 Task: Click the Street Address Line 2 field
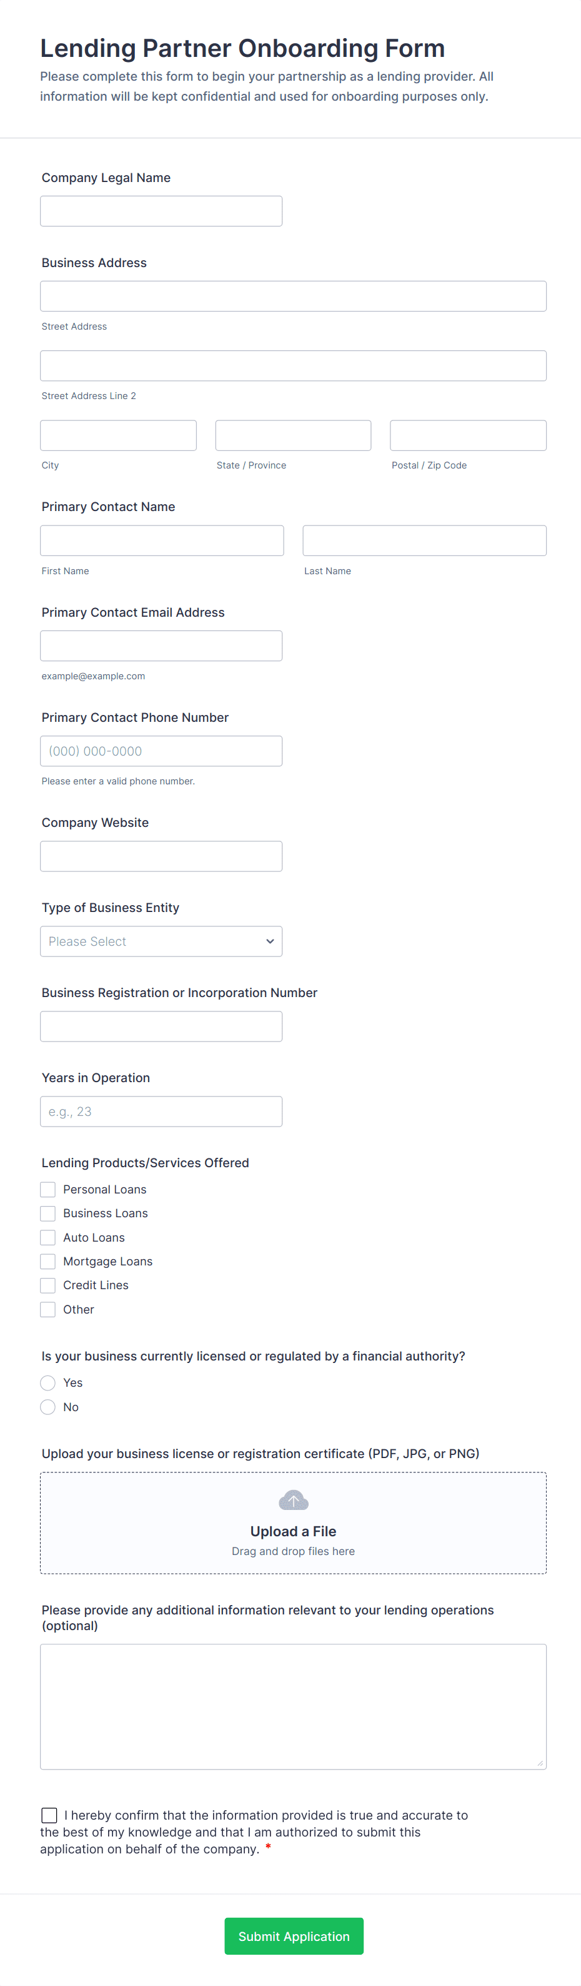293,365
